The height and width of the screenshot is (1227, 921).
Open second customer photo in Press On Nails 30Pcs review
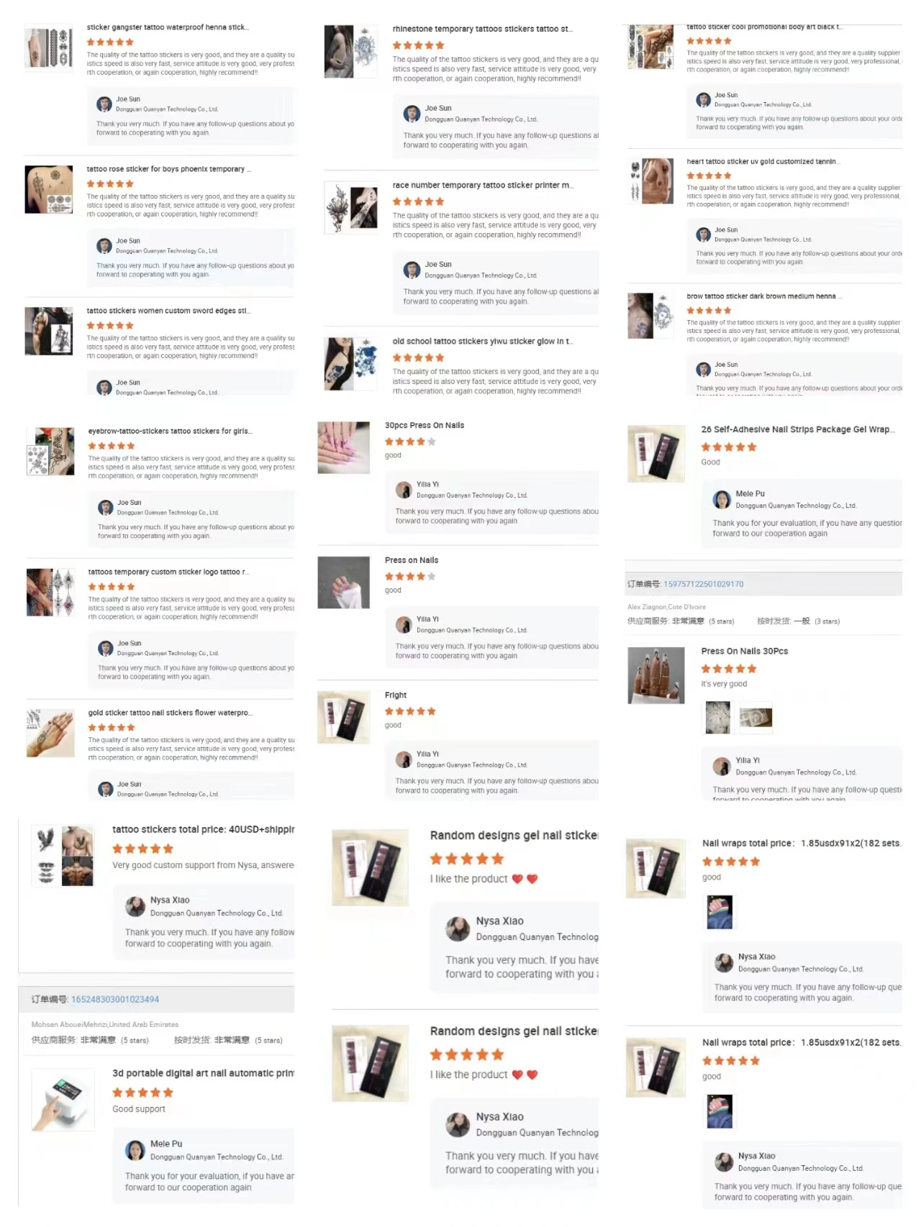coord(756,718)
